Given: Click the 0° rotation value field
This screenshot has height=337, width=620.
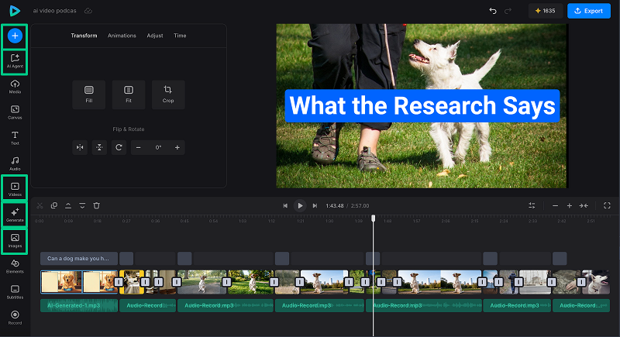Looking at the screenshot, I should coord(158,147).
